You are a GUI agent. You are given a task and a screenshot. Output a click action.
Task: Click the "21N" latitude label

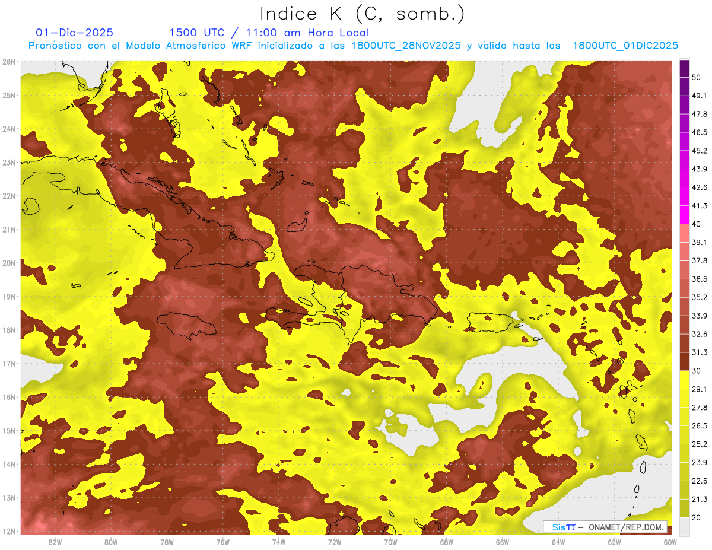(9, 229)
